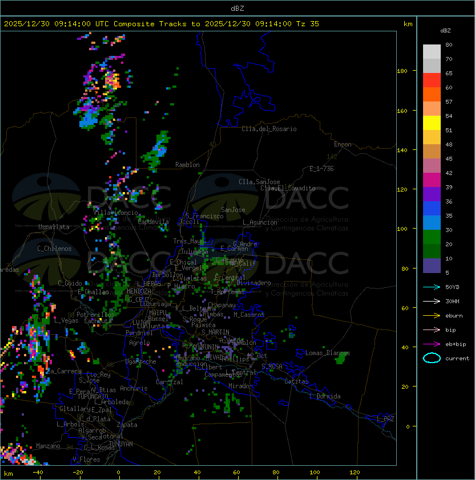Click the '30HM' legend label
The image size is (475, 480).
tap(452, 302)
